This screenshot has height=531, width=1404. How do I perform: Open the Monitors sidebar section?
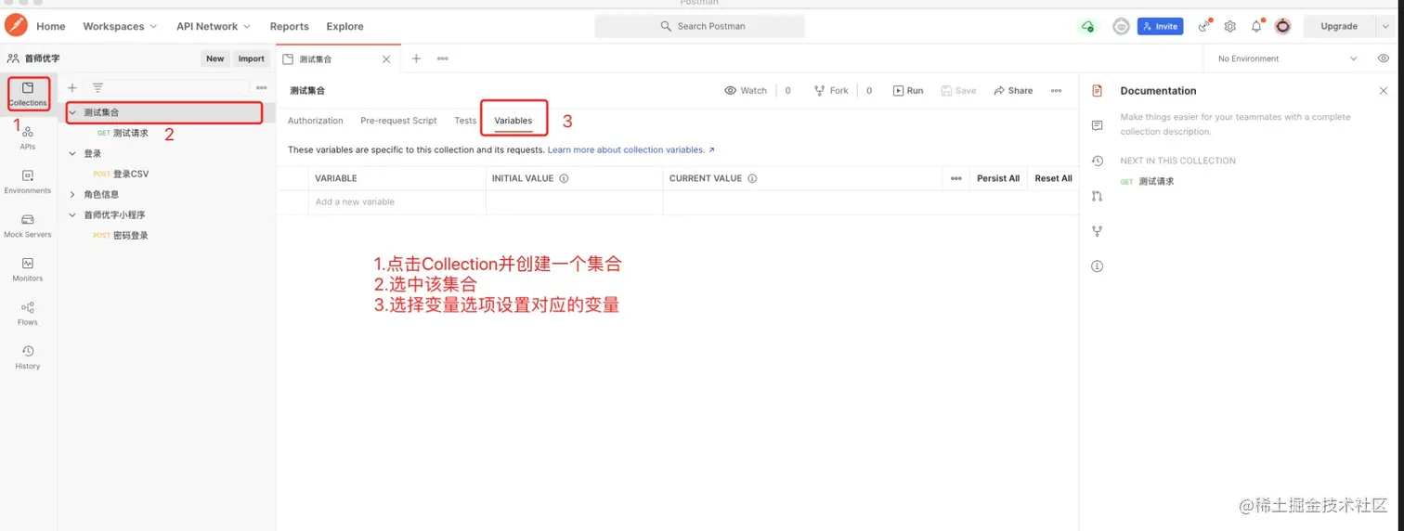click(x=28, y=269)
